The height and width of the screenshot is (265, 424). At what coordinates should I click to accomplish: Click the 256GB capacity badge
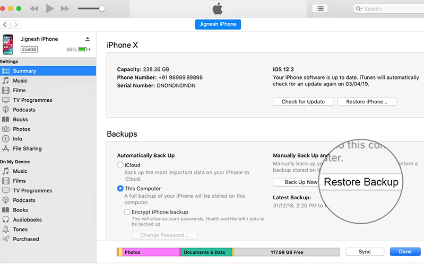point(29,49)
